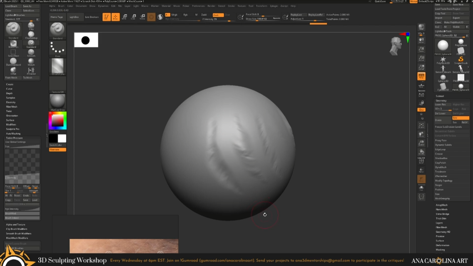Expand the ZRemesher subsection
This screenshot has height=266, width=473.
[441, 176]
